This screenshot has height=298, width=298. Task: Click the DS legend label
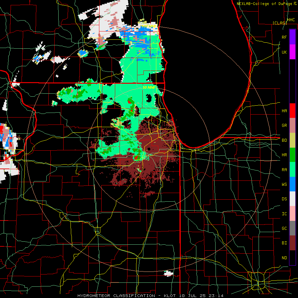[x=284, y=199]
